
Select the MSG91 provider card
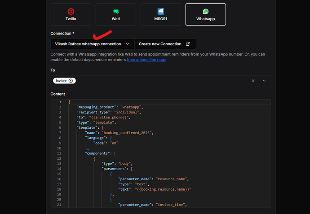(160, 14)
